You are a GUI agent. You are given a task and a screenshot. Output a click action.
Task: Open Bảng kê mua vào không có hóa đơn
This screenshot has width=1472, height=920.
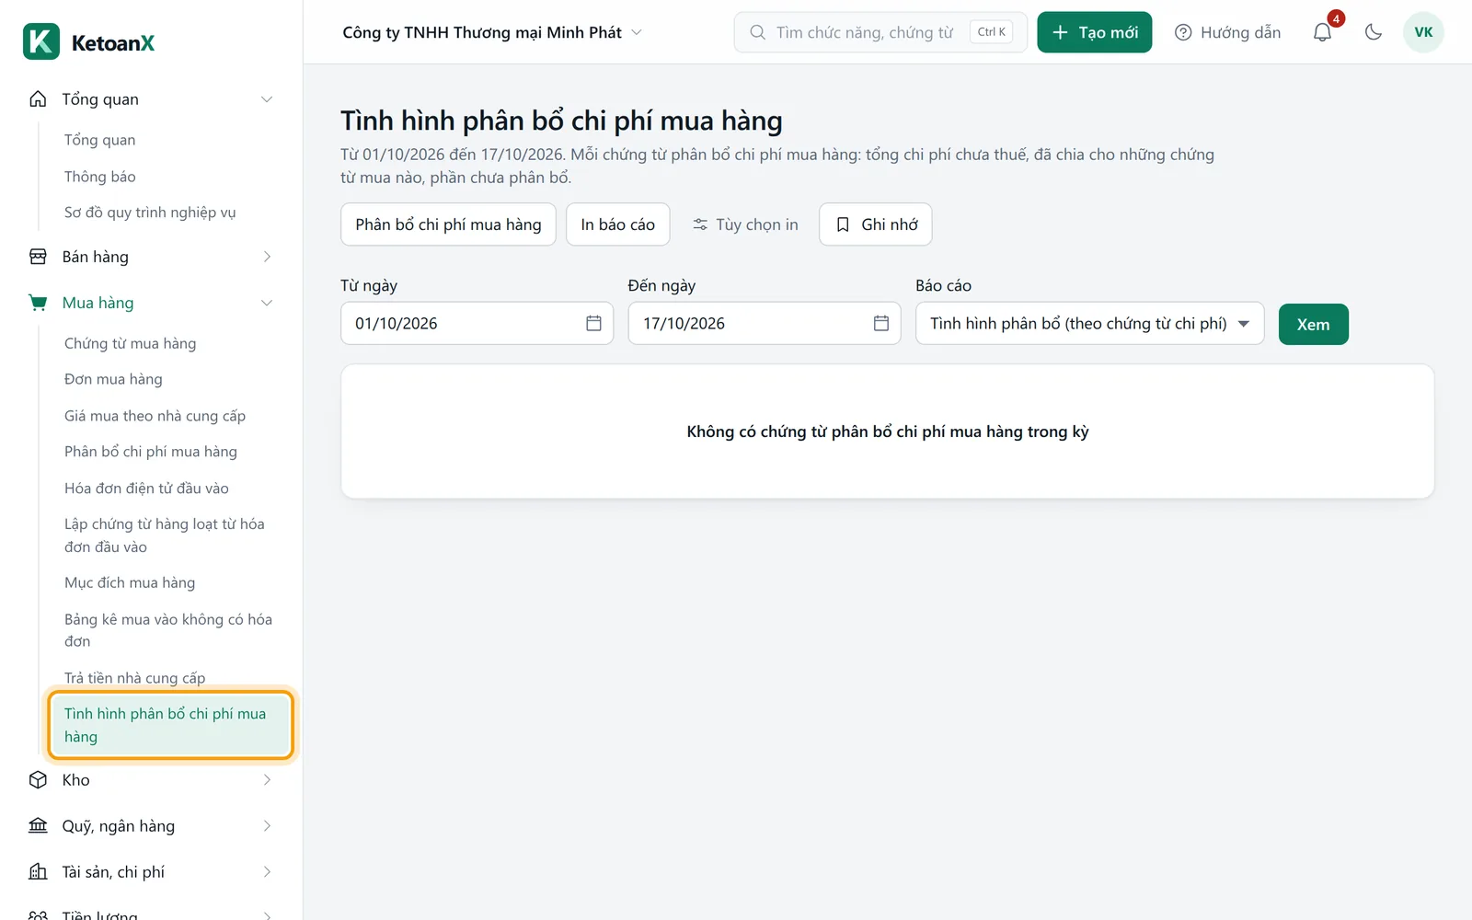tap(167, 630)
